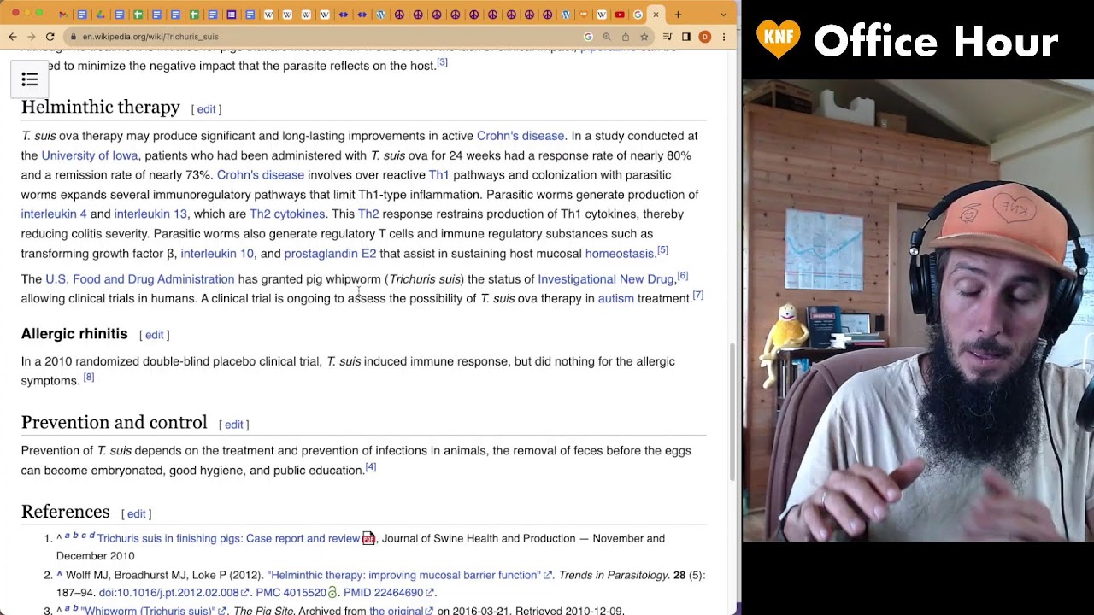This screenshot has width=1094, height=615.
Task: Open the media control playlist icon
Action: 667,37
